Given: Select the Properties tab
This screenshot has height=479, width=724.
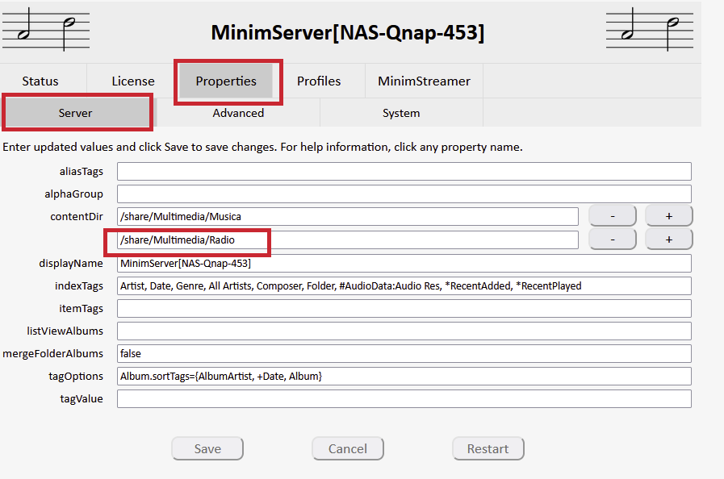Looking at the screenshot, I should pos(226,81).
